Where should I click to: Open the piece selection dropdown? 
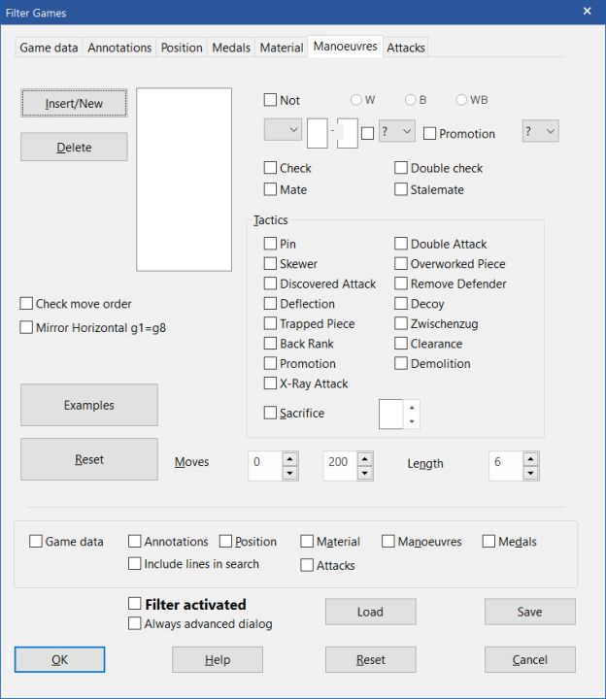click(283, 130)
